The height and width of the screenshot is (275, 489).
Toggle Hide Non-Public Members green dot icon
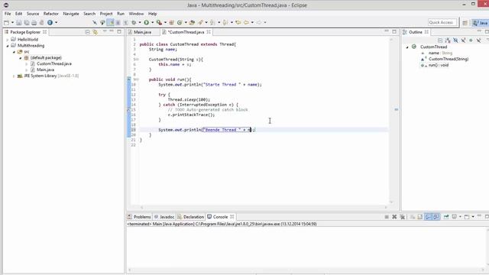click(471, 40)
